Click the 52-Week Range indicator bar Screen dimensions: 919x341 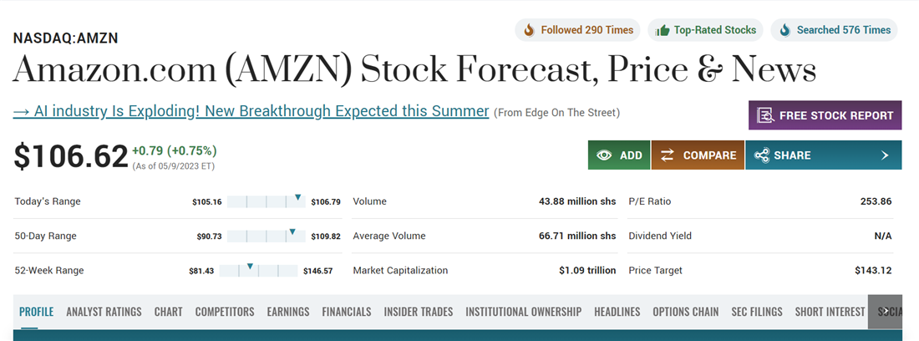[x=262, y=271]
